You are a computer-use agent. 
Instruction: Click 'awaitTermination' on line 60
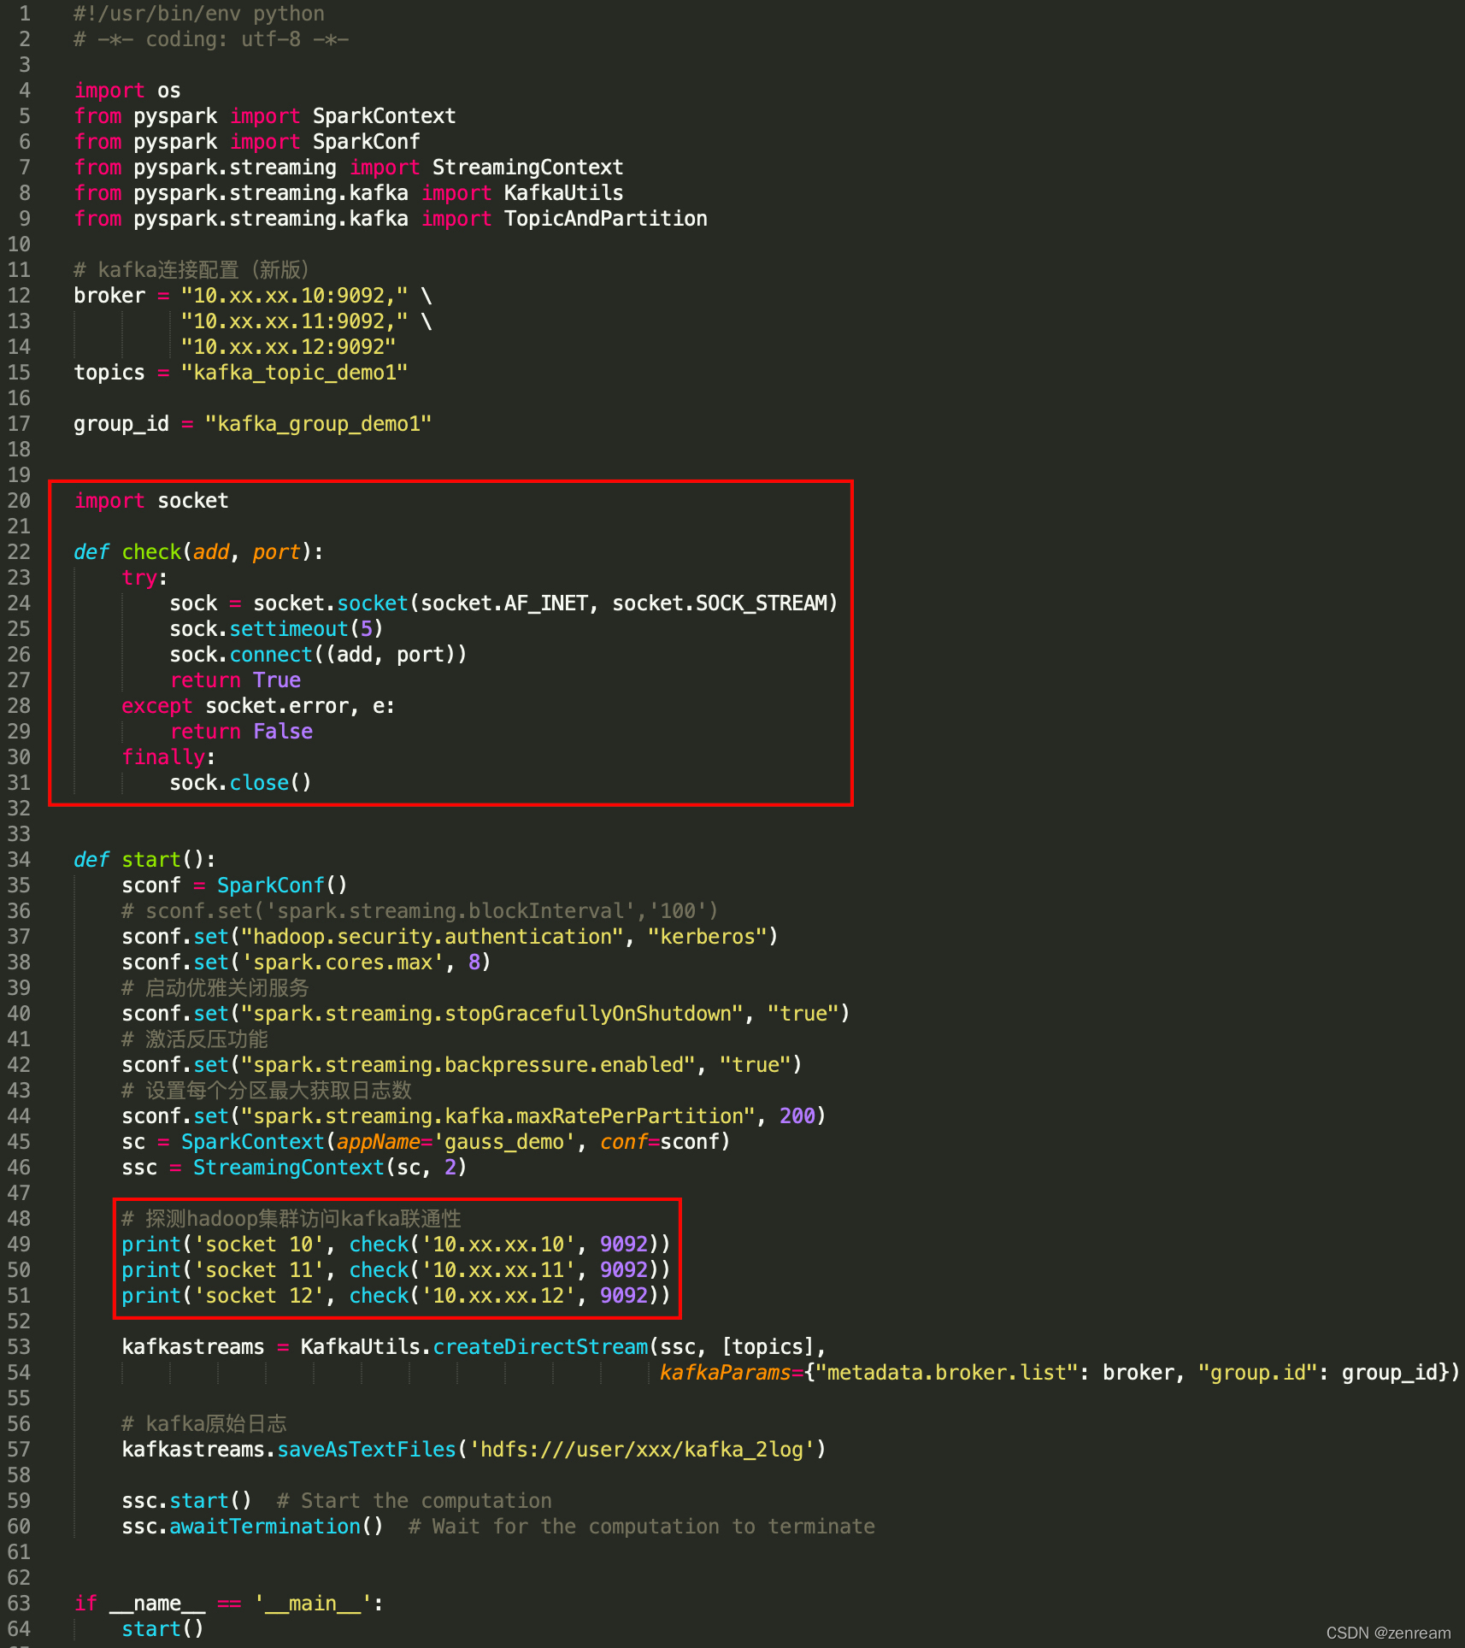tap(265, 1527)
